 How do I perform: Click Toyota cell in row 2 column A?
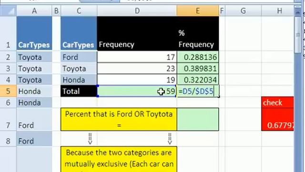tap(34, 57)
